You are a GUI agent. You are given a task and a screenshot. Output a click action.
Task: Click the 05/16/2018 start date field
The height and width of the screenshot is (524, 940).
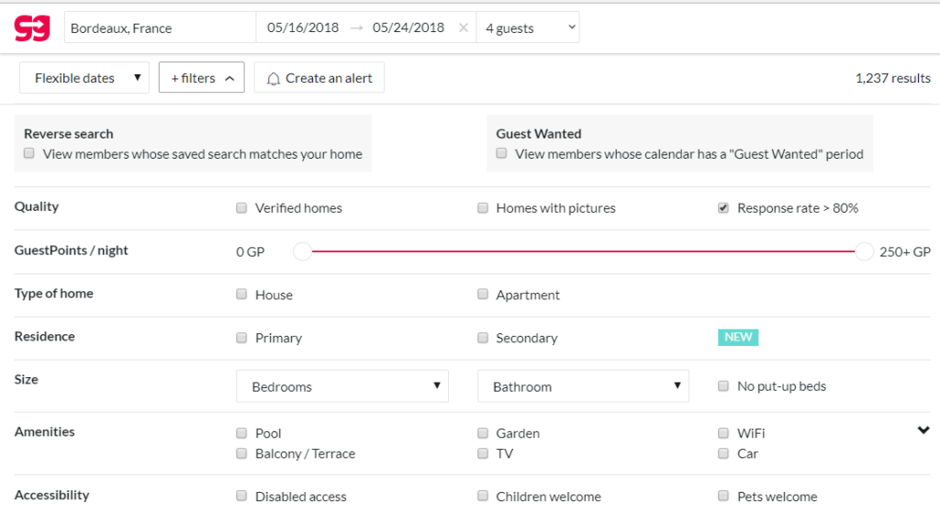pyautogui.click(x=303, y=28)
